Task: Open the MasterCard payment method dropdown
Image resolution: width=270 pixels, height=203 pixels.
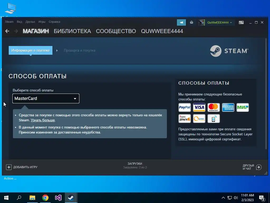Action: [46, 98]
